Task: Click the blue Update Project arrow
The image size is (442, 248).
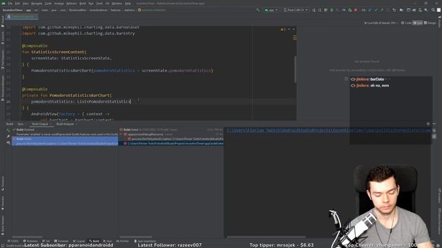Action: (370, 10)
